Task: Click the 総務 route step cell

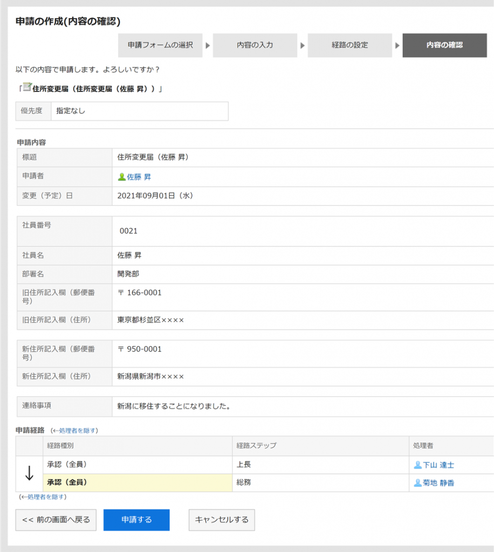Action: (x=320, y=482)
